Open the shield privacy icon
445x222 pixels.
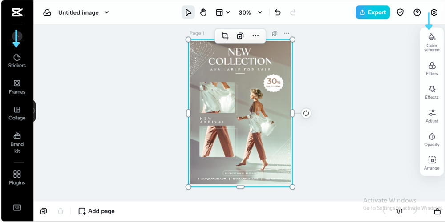tap(400, 12)
